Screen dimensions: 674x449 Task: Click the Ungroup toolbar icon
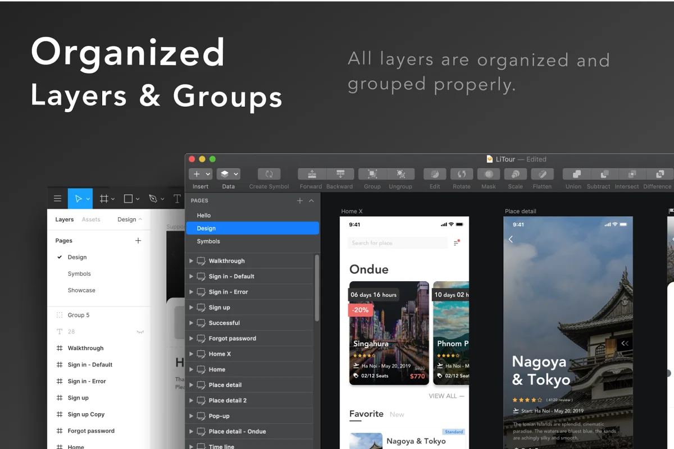pyautogui.click(x=400, y=174)
